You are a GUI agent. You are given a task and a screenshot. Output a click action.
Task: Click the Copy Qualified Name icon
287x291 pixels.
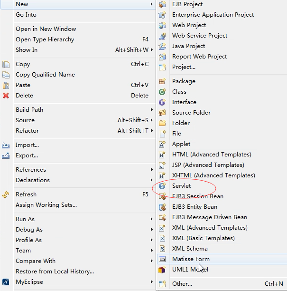tap(6, 75)
